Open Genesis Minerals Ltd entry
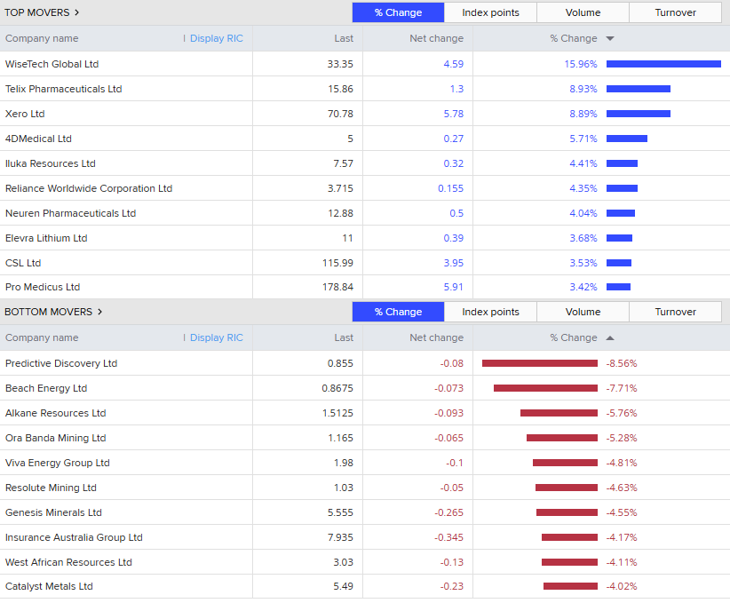Image resolution: width=730 pixels, height=603 pixels. (x=53, y=512)
